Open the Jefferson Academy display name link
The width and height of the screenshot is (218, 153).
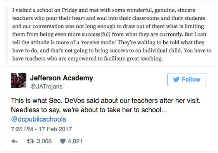pos(62,78)
